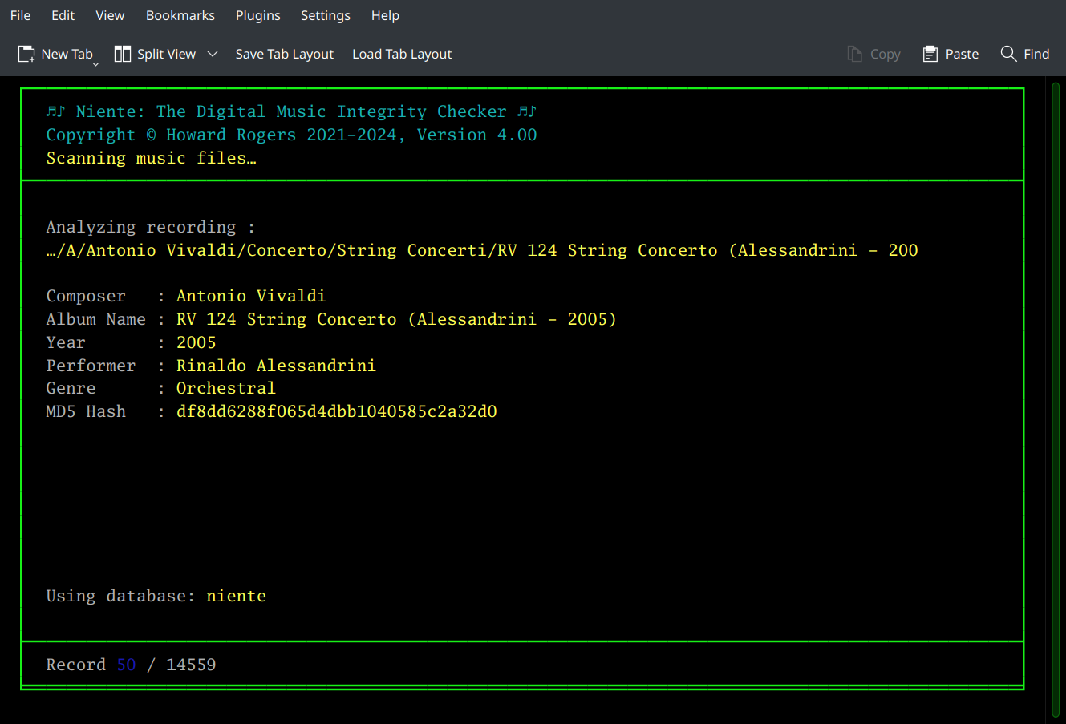Image resolution: width=1066 pixels, height=724 pixels.
Task: Open search with the Find magnifier icon
Action: [1009, 54]
